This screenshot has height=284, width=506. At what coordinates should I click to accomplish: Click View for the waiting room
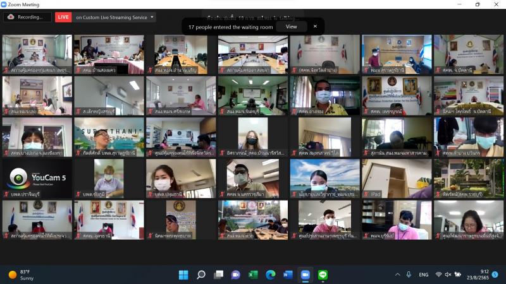291,27
